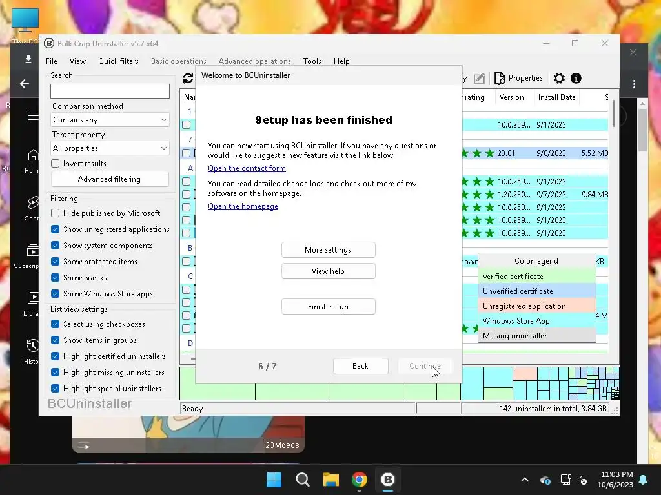Open Library in YouTube sidebar

tap(32, 304)
